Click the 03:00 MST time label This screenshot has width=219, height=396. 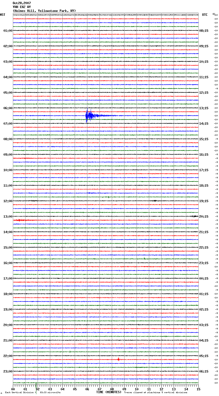pos(8,62)
